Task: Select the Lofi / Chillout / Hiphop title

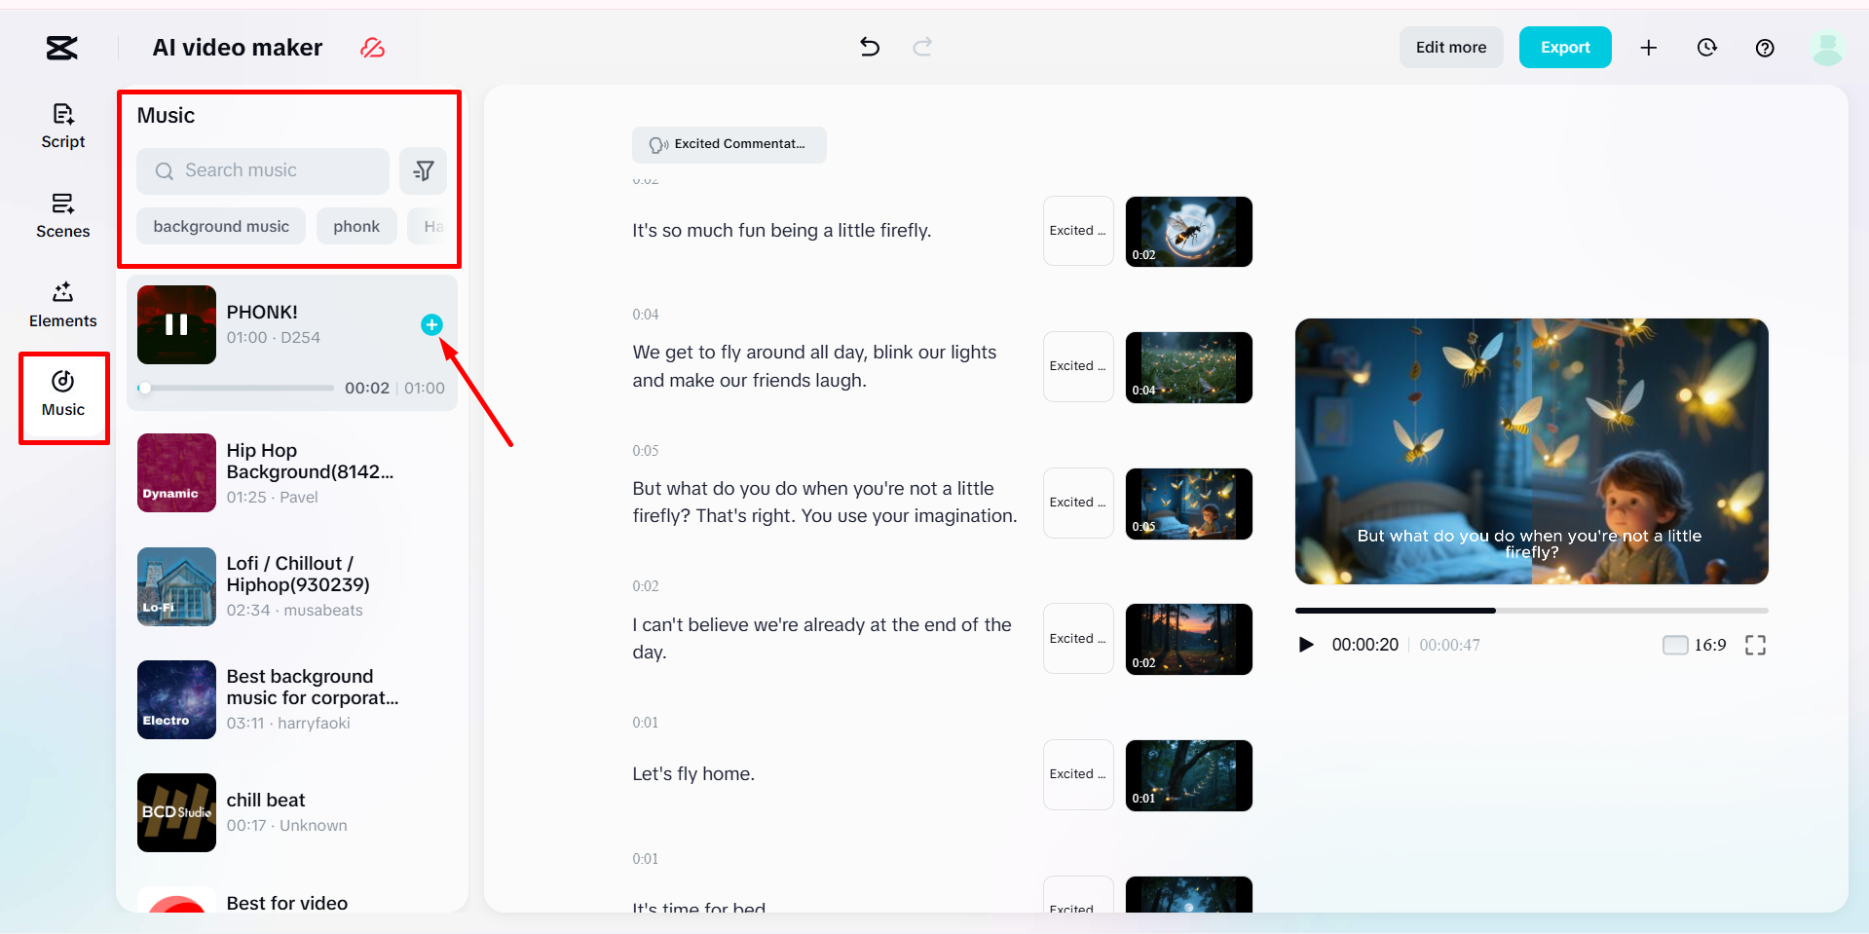Action: [x=298, y=574]
